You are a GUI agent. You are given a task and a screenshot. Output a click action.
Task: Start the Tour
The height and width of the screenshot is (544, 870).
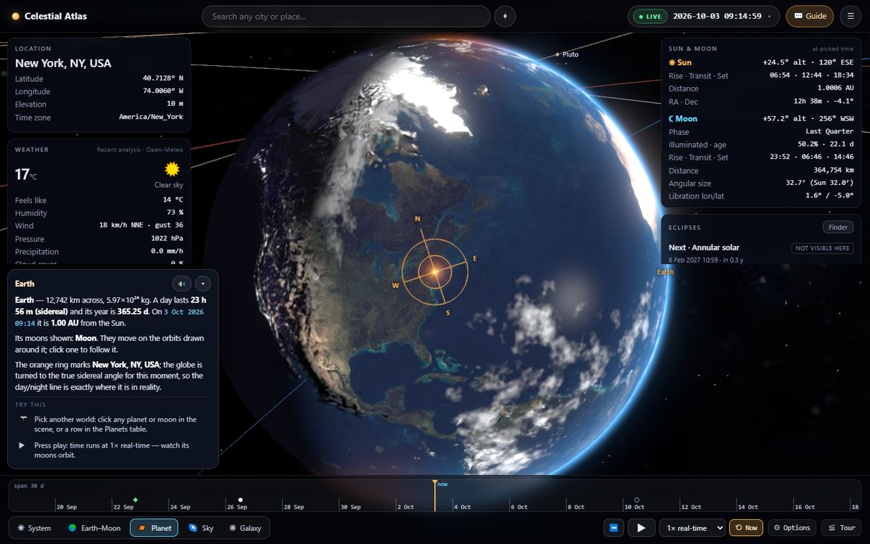[x=842, y=528]
